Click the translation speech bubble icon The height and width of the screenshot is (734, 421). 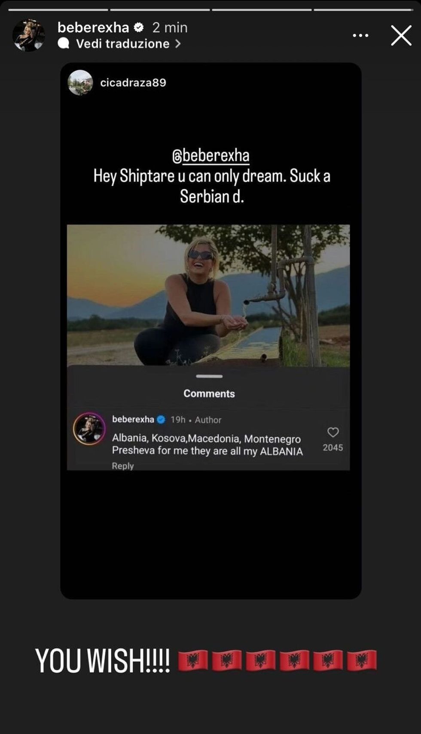coord(64,44)
